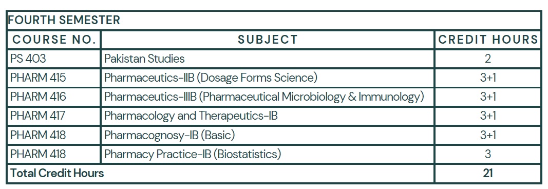548x189 pixels.
Task: Click credit hours value 2 for Pakistan Studies
Action: coord(488,59)
